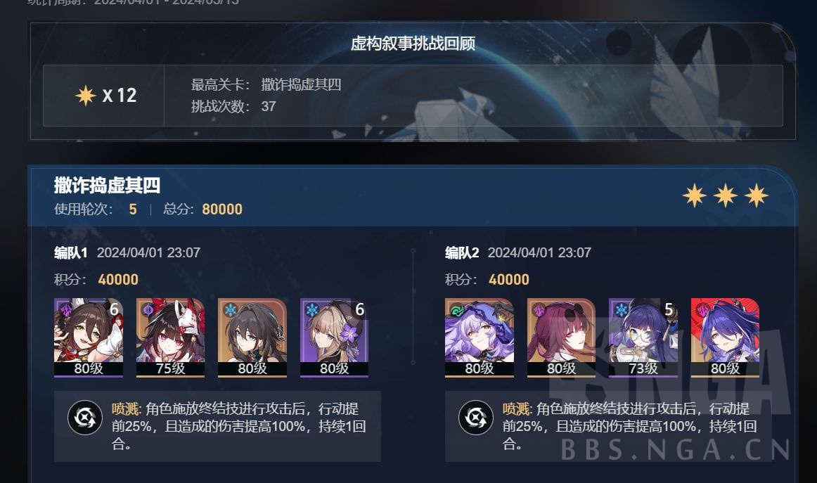Click the 挑战次数 37 entry
Screen dimensions: 817x483
point(233,106)
